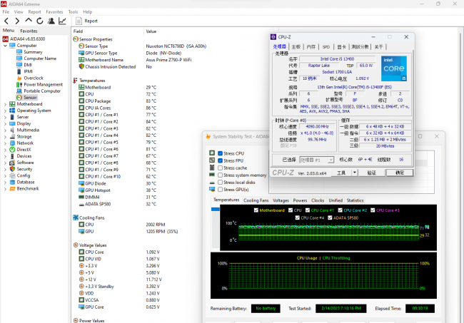Open processor selection dropdown in CPU-Z
The image size is (464, 323).
(x=317, y=160)
